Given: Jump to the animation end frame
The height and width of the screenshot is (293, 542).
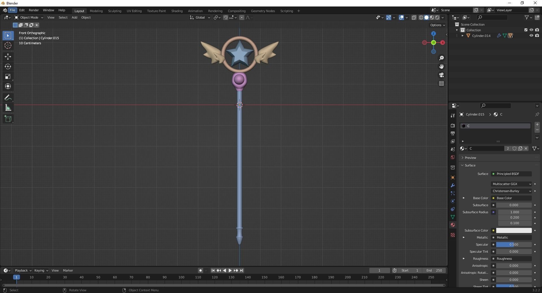Looking at the screenshot, I should pos(241,270).
